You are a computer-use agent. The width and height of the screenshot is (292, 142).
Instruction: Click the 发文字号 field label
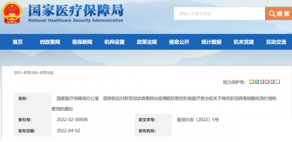[147, 120]
